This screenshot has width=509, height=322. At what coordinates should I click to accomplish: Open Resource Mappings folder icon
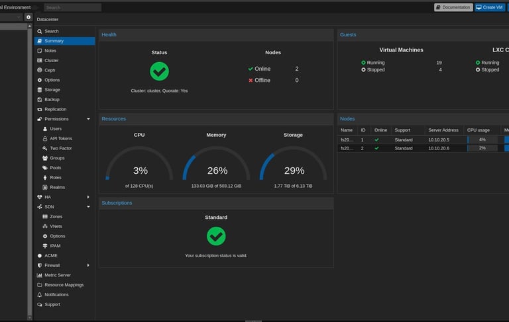(x=39, y=285)
